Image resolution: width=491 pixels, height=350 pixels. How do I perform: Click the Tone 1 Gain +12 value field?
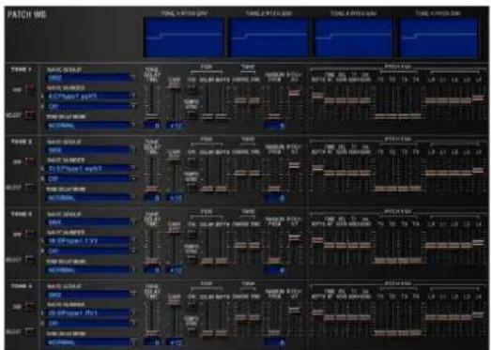click(174, 125)
